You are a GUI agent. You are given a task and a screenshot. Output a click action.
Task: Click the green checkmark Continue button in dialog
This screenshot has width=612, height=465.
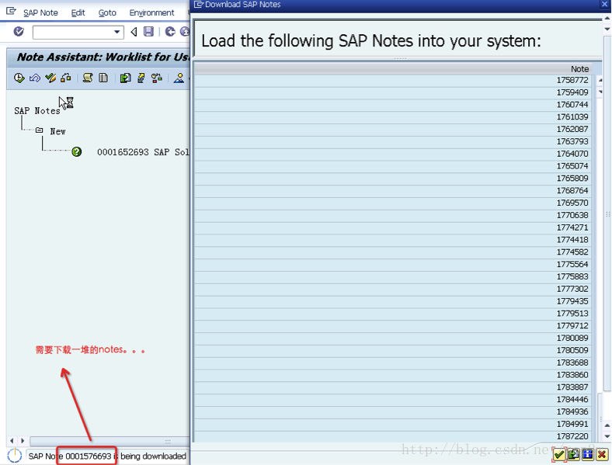(x=559, y=454)
